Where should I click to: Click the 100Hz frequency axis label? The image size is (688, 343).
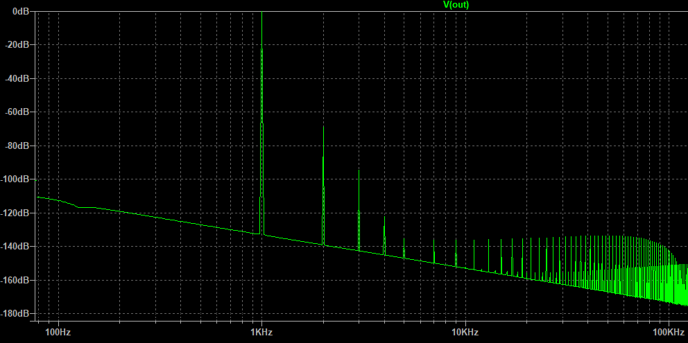58,332
